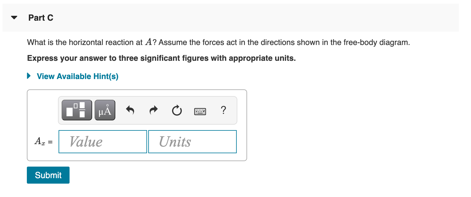Open the on-screen keyboard shortcuts icon
This screenshot has height=197, width=471.
pos(200,111)
